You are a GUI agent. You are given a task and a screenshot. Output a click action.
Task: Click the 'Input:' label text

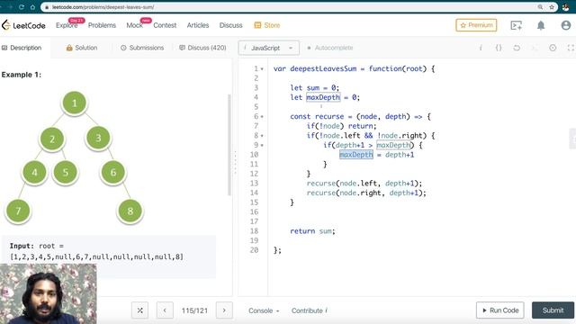pyautogui.click(x=22, y=246)
